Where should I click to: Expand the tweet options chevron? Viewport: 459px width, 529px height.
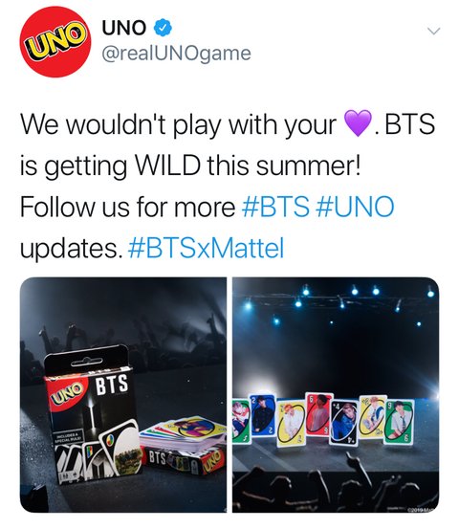pyautogui.click(x=434, y=32)
